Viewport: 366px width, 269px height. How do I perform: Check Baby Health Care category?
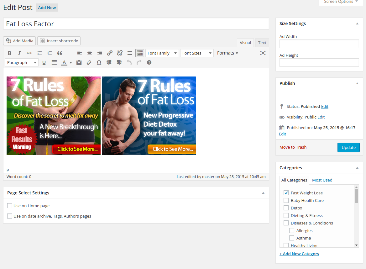(x=286, y=200)
